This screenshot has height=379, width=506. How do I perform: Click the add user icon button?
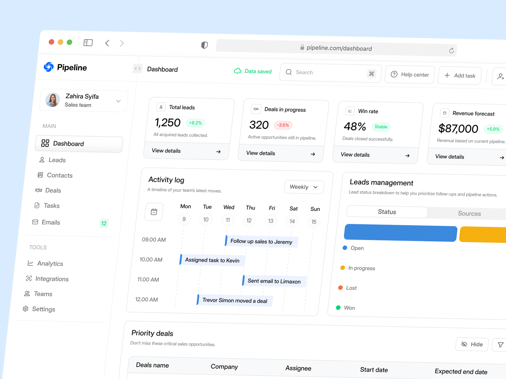coord(501,76)
